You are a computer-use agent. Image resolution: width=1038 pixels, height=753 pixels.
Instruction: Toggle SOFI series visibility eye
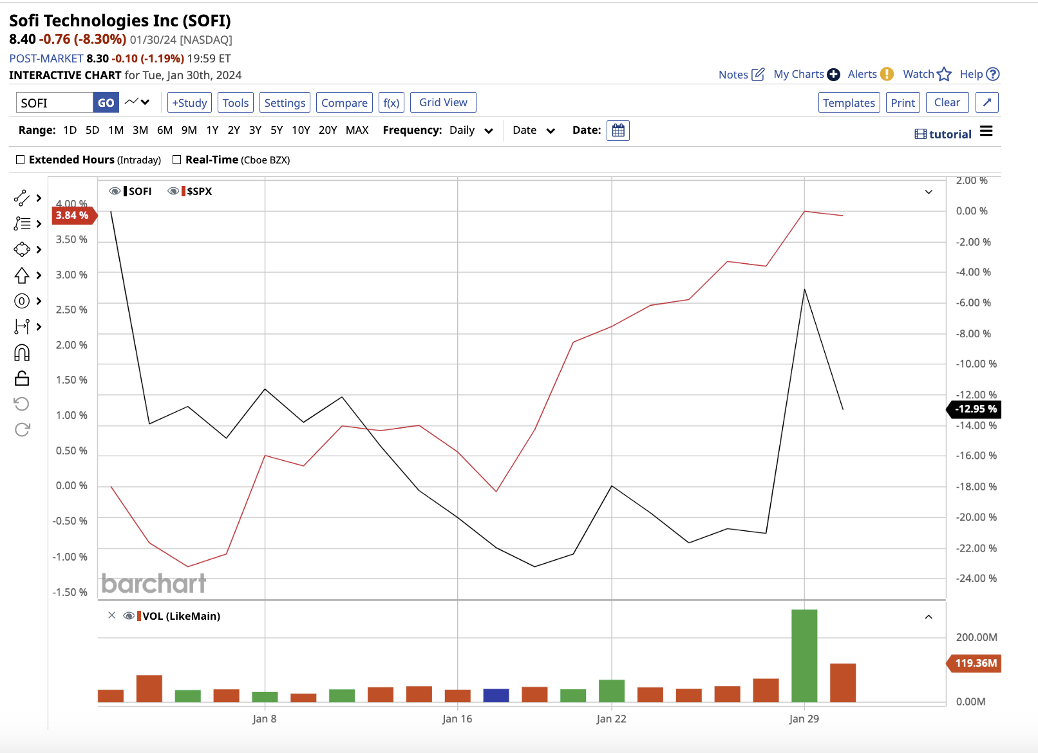(115, 191)
